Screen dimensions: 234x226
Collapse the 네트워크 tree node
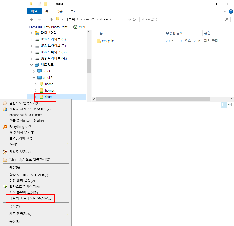[x=31, y=65]
